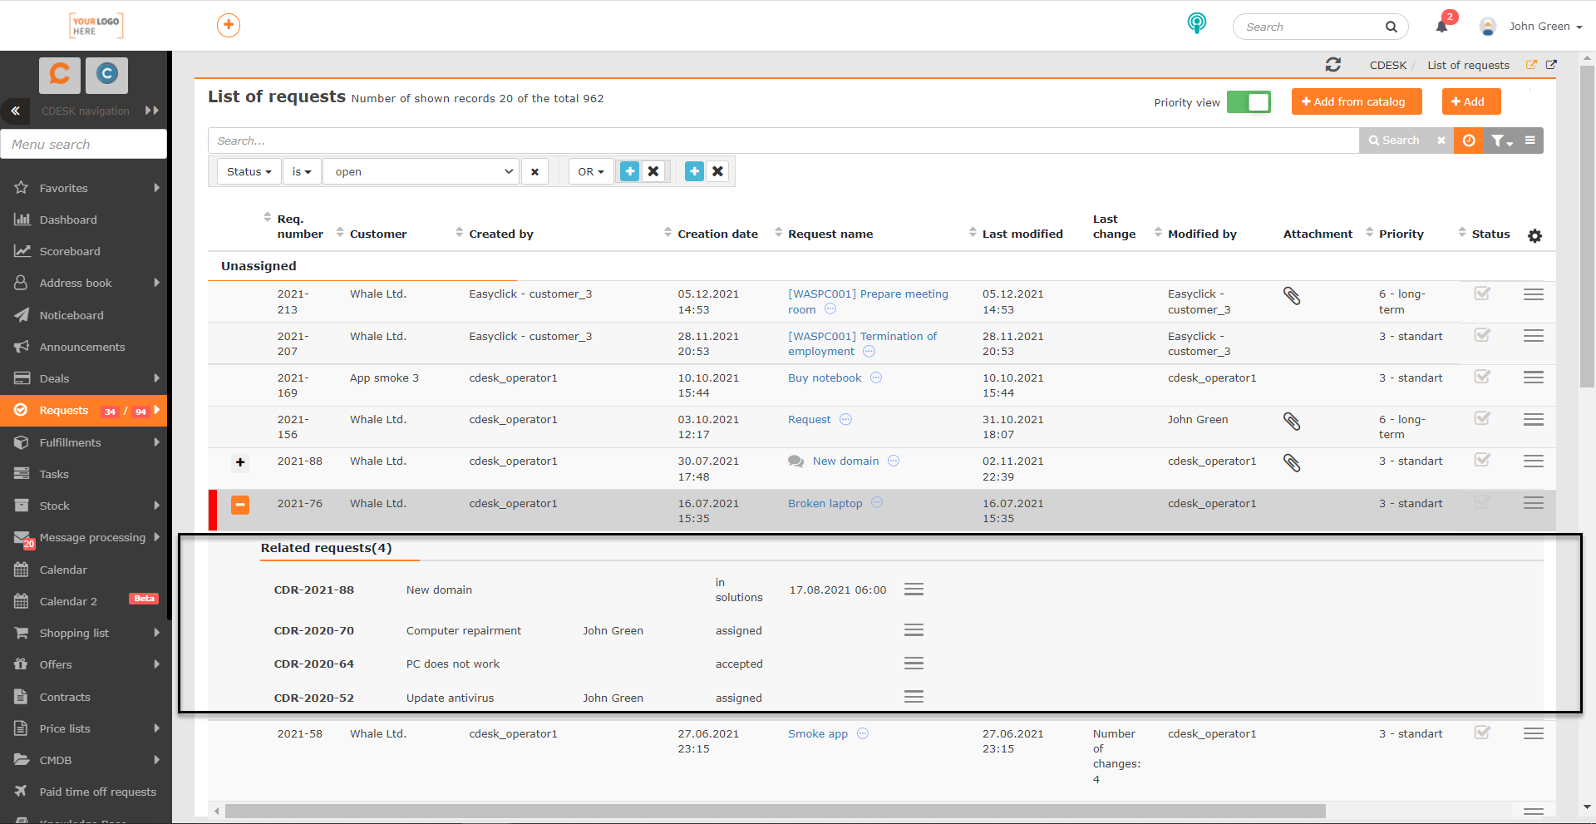Image resolution: width=1596 pixels, height=824 pixels.
Task: Toggle status checkbox for request 2021-88
Action: click(x=1482, y=460)
